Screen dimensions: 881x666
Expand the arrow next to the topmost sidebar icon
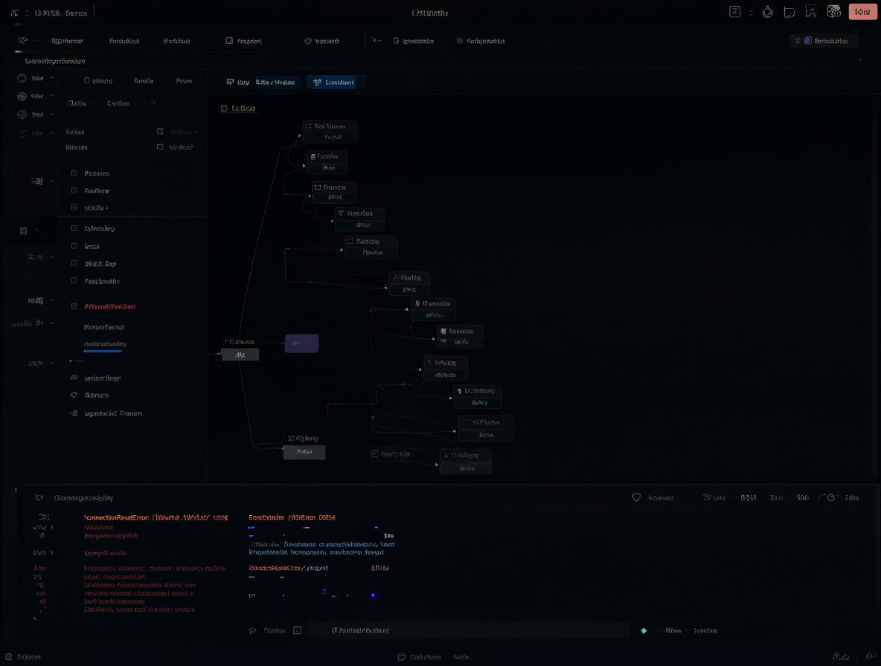tap(51, 78)
